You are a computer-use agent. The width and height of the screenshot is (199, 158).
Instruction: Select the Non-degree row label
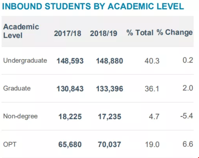(21, 116)
